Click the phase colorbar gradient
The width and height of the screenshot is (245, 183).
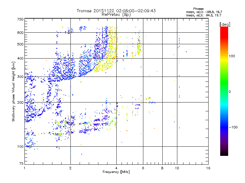coord(224,91)
